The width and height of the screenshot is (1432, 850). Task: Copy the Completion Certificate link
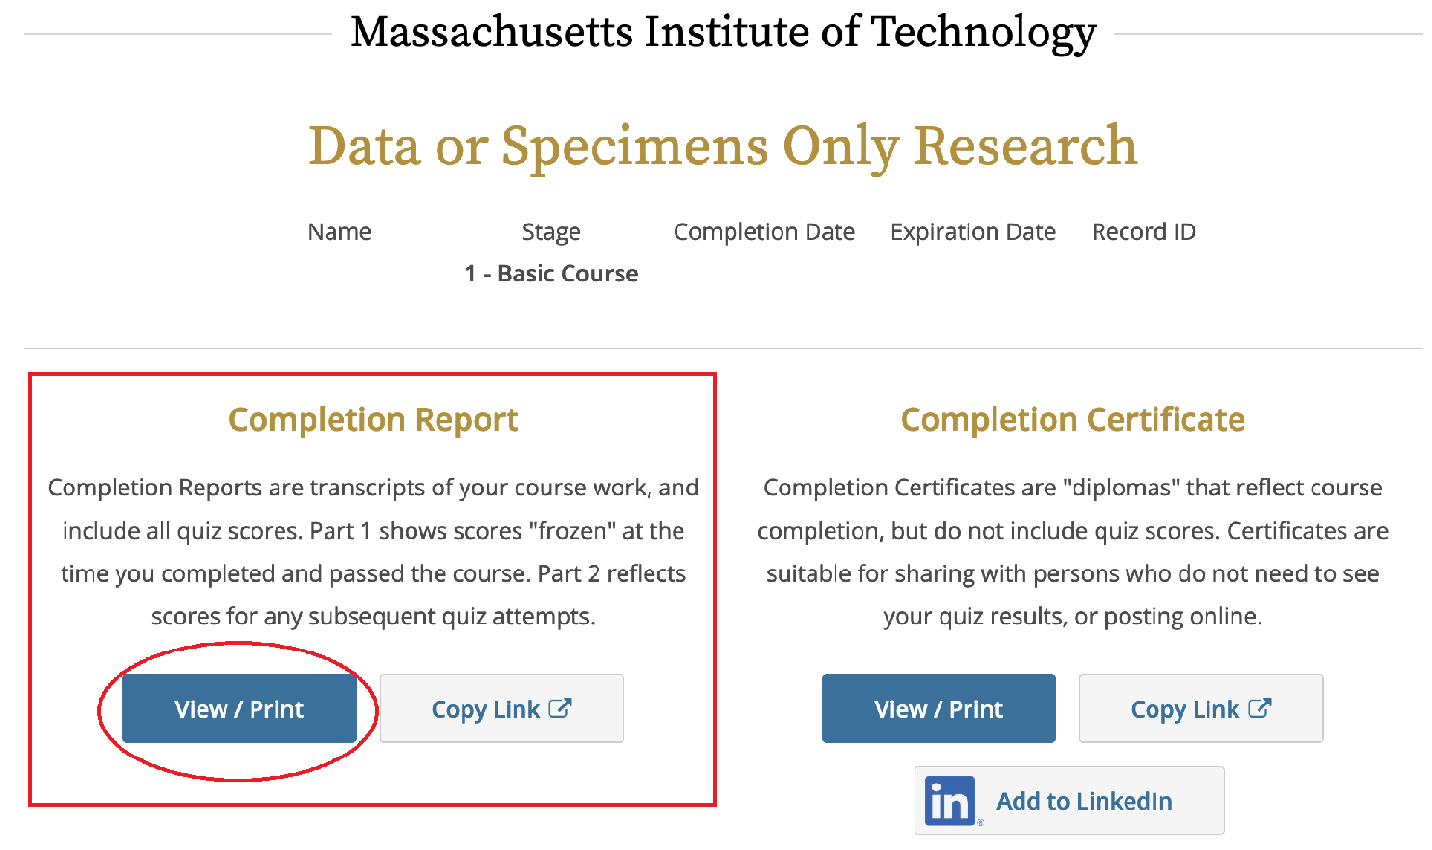[x=1201, y=708]
